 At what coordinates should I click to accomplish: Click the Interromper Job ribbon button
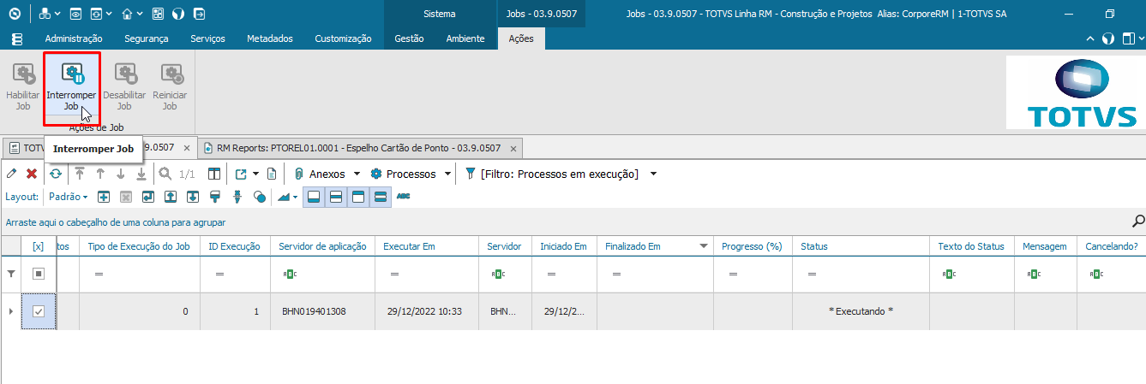[x=72, y=87]
